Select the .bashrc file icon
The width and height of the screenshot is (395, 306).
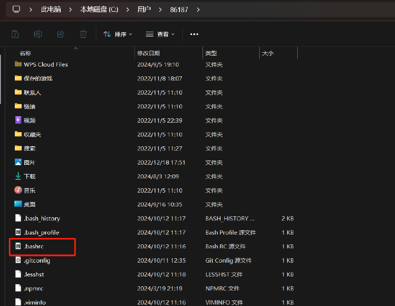tap(18, 246)
